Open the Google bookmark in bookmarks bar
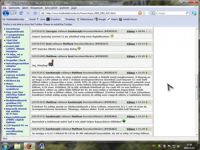200x150 pixels. click(x=100, y=19)
